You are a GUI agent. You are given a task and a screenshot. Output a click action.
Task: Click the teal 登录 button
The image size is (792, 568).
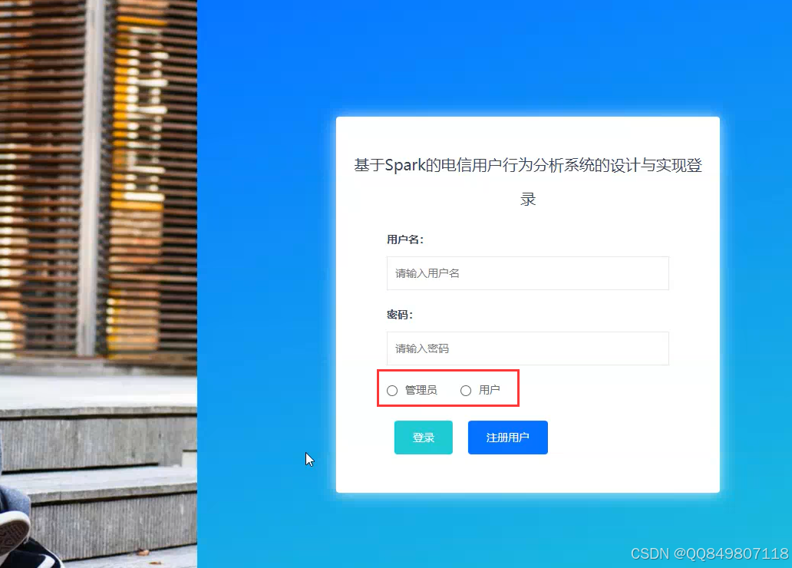(x=424, y=438)
